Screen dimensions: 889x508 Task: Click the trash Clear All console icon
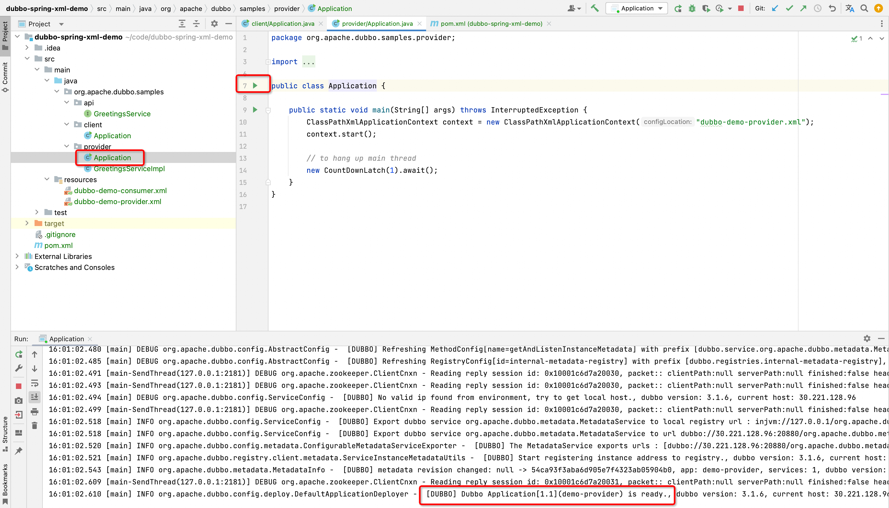35,425
